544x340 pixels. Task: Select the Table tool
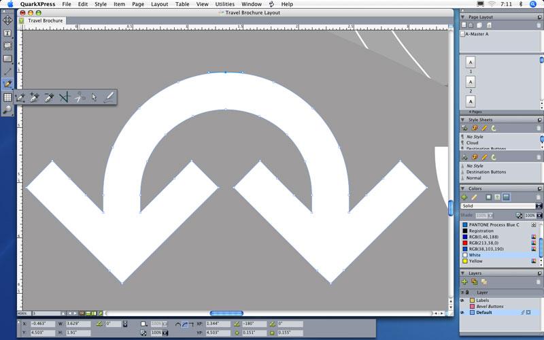click(x=7, y=97)
